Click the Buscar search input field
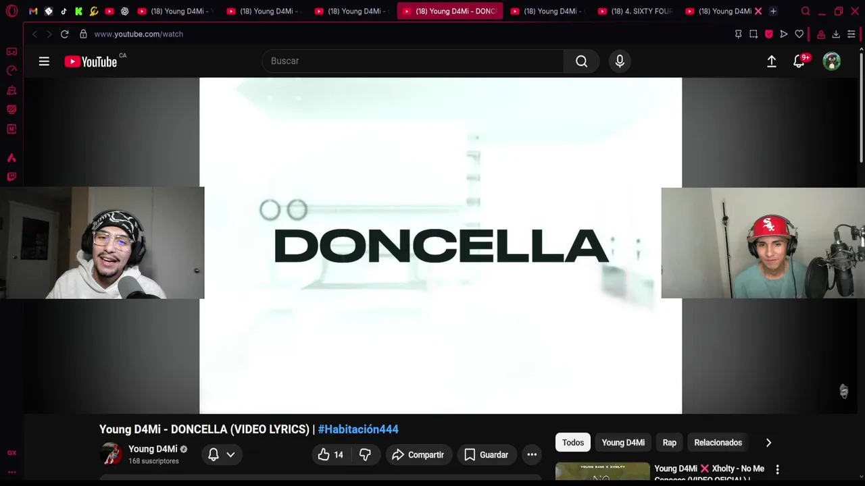The width and height of the screenshot is (865, 486). click(x=412, y=61)
